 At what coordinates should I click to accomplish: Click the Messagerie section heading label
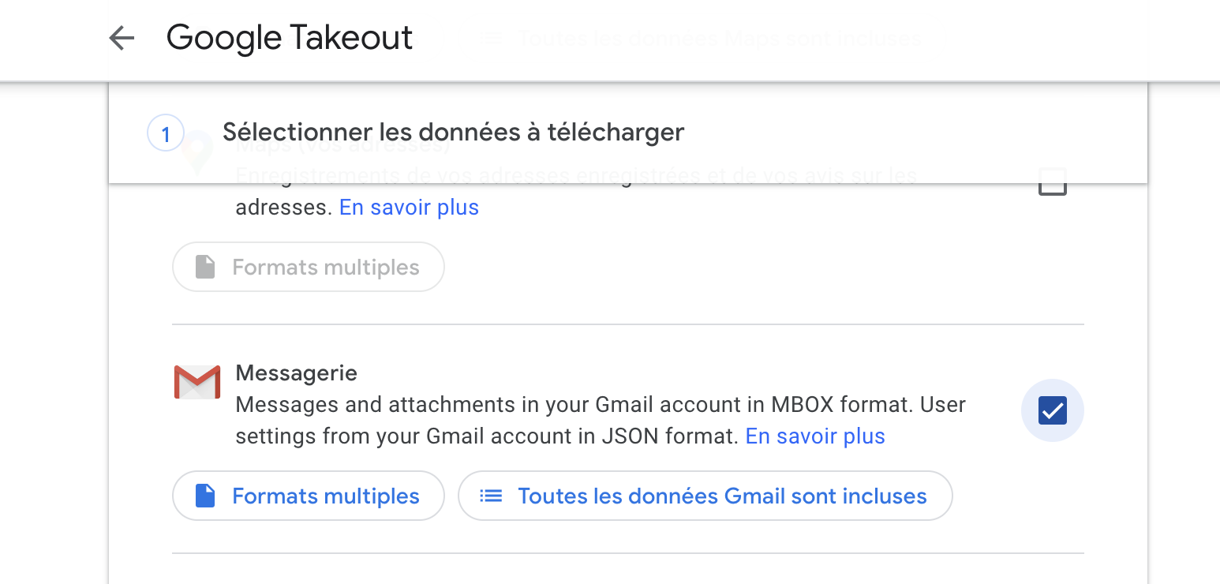pos(296,372)
